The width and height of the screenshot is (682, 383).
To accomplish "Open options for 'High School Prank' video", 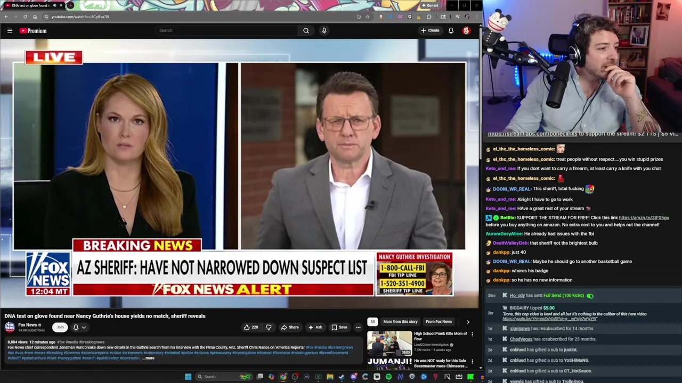I will (x=472, y=335).
